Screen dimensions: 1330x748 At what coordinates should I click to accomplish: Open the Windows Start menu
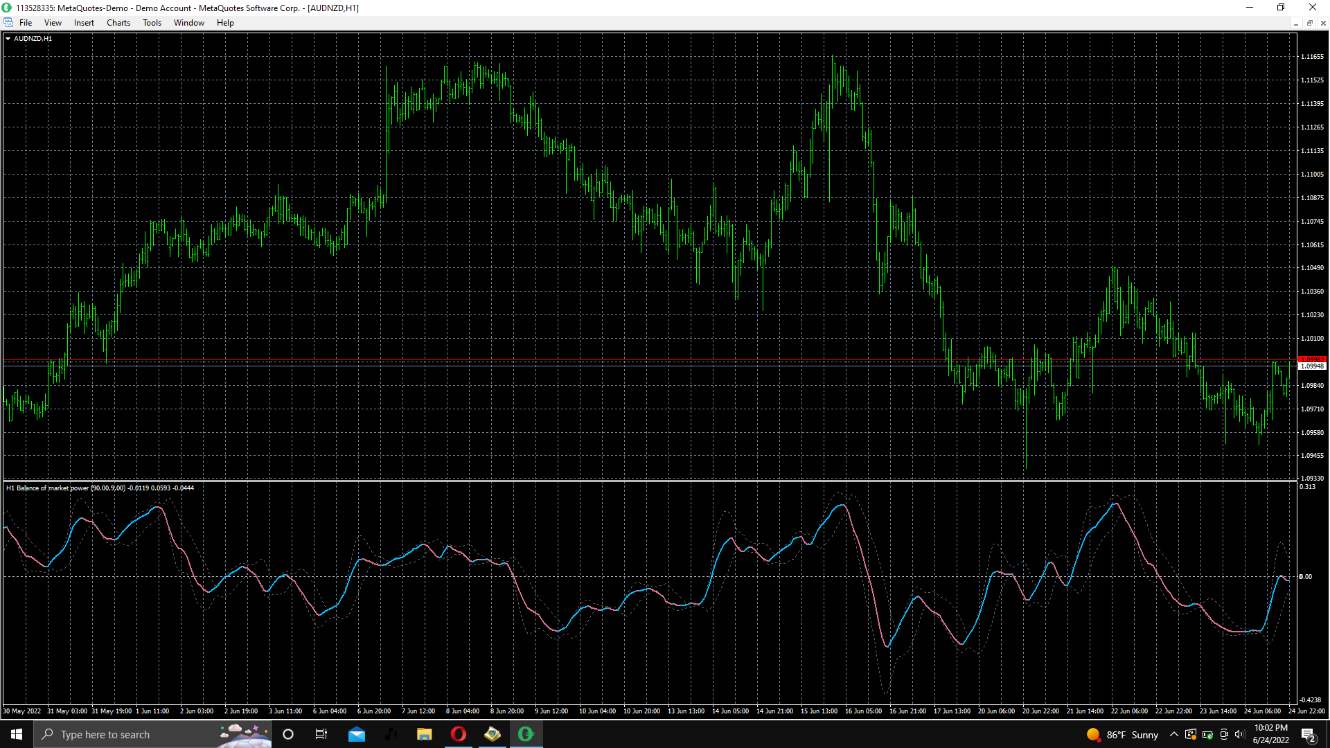(17, 734)
